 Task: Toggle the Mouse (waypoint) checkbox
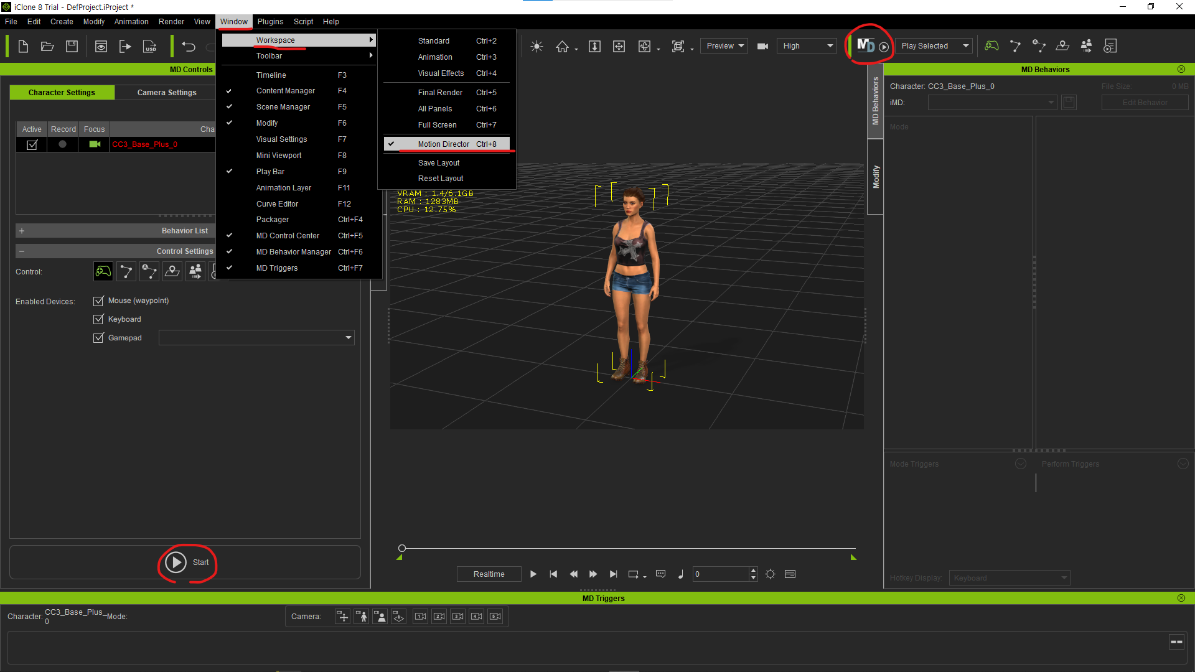click(98, 301)
